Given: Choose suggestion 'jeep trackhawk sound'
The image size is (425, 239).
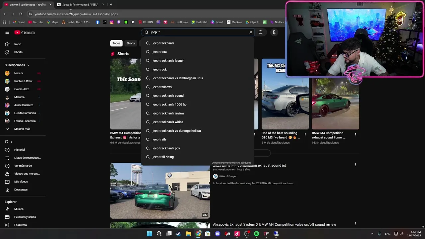Looking at the screenshot, I should 198,96.
